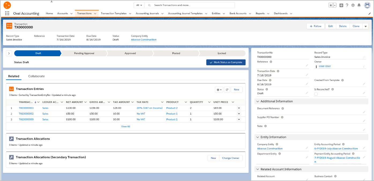Open the Entities navigation tab

tap(216, 13)
